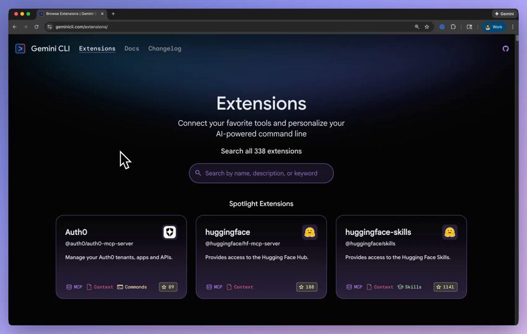Open the huggingface-skills extension card title

(x=378, y=232)
